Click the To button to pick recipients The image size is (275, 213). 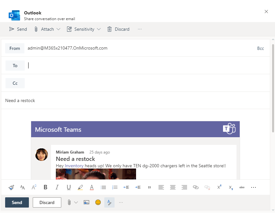click(15, 66)
